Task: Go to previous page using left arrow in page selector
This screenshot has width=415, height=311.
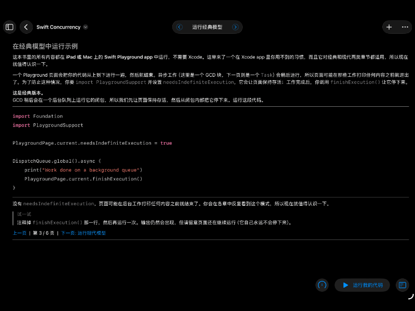Action: click(179, 27)
